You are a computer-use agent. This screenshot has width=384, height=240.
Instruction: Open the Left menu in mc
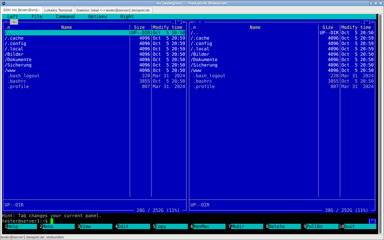pos(12,17)
